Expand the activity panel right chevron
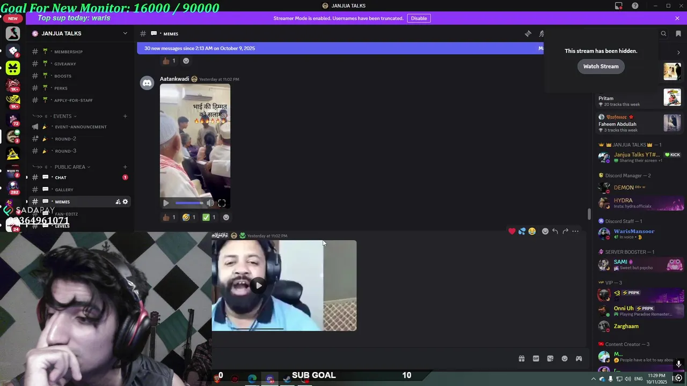The height and width of the screenshot is (386, 687). pos(678,53)
